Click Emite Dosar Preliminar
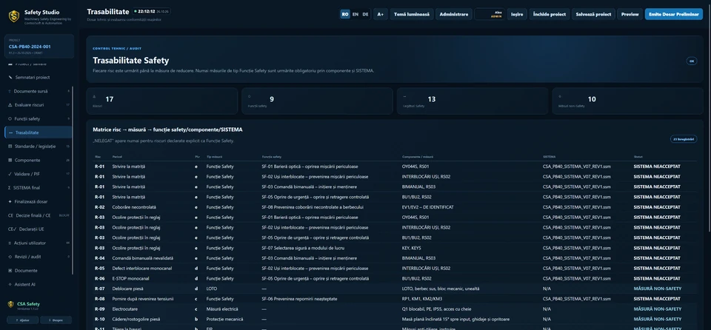711x330 pixels. point(674,14)
